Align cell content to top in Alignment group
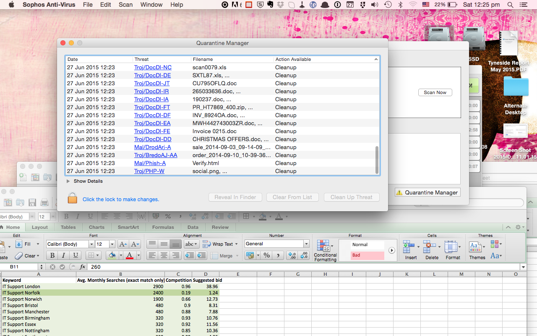 pos(152,244)
